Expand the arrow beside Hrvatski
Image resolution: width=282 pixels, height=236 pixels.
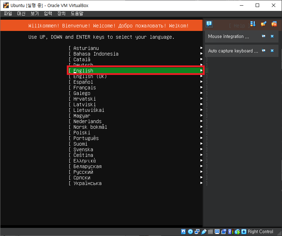pyautogui.click(x=201, y=98)
